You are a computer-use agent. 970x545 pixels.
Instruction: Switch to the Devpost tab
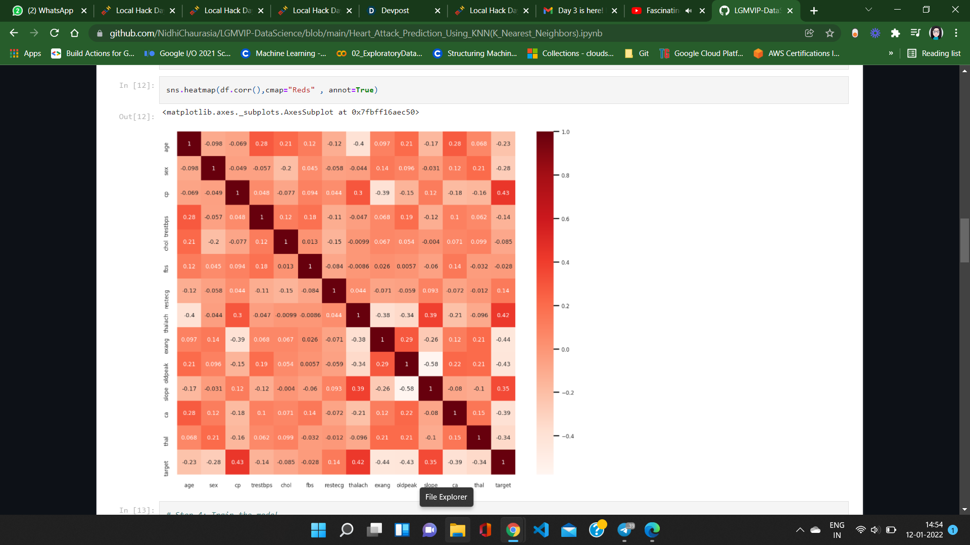coord(395,11)
